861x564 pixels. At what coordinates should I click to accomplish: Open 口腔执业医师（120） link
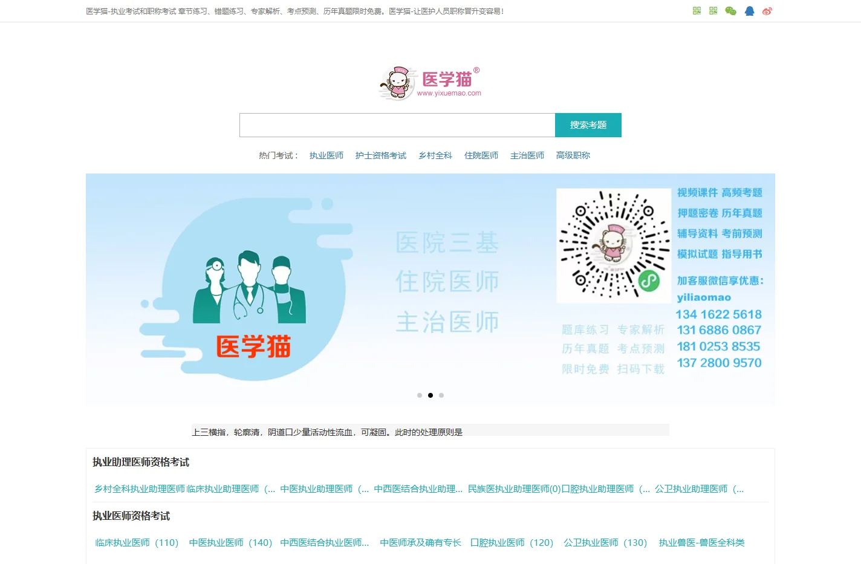click(x=512, y=543)
